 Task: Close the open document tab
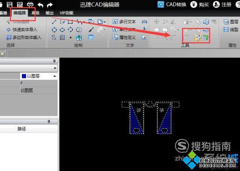tap(2, 54)
